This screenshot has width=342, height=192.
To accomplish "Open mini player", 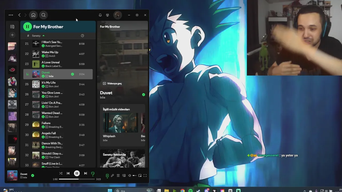I will point(140,175).
